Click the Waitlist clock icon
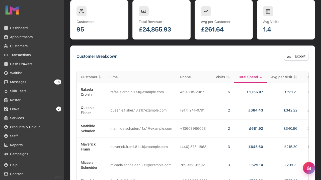 pyautogui.click(x=6, y=73)
